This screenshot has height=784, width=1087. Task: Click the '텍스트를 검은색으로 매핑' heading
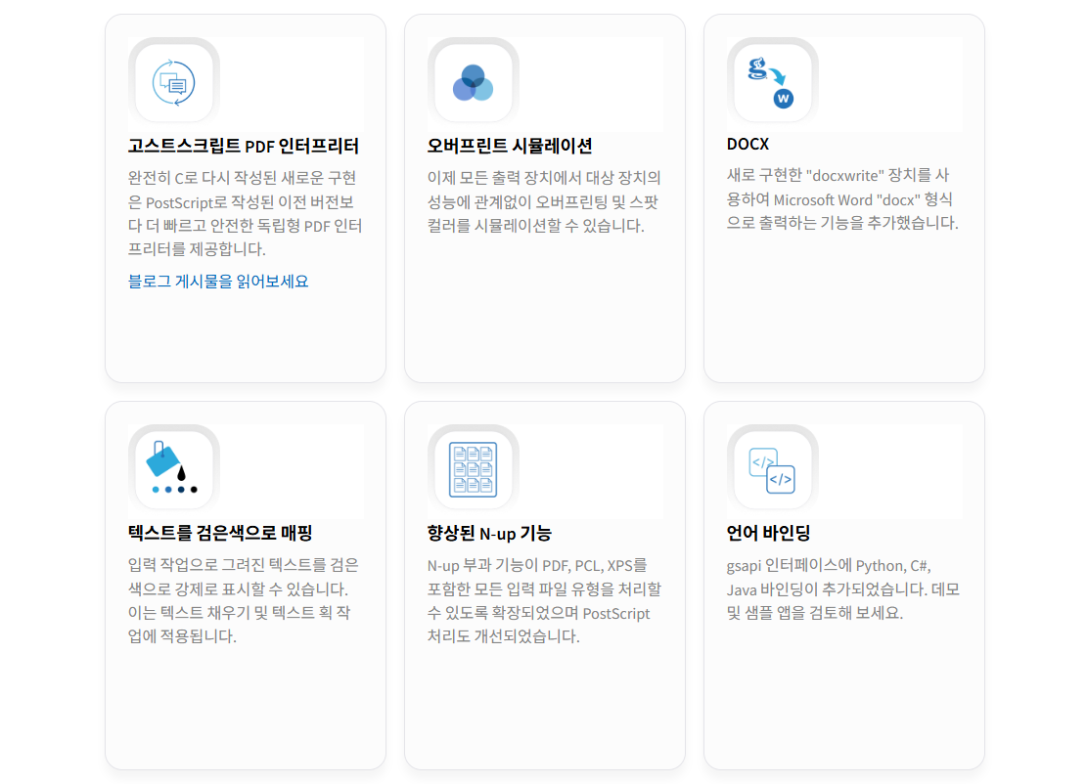point(220,534)
